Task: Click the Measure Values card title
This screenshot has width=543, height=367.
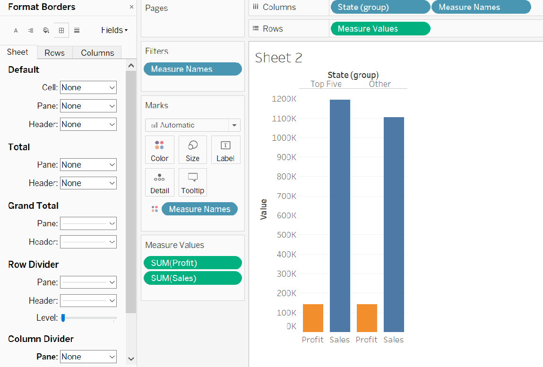Action: [174, 245]
